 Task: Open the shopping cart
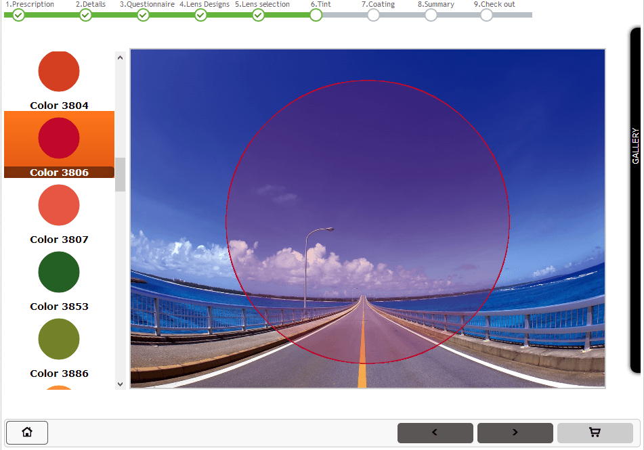click(595, 433)
